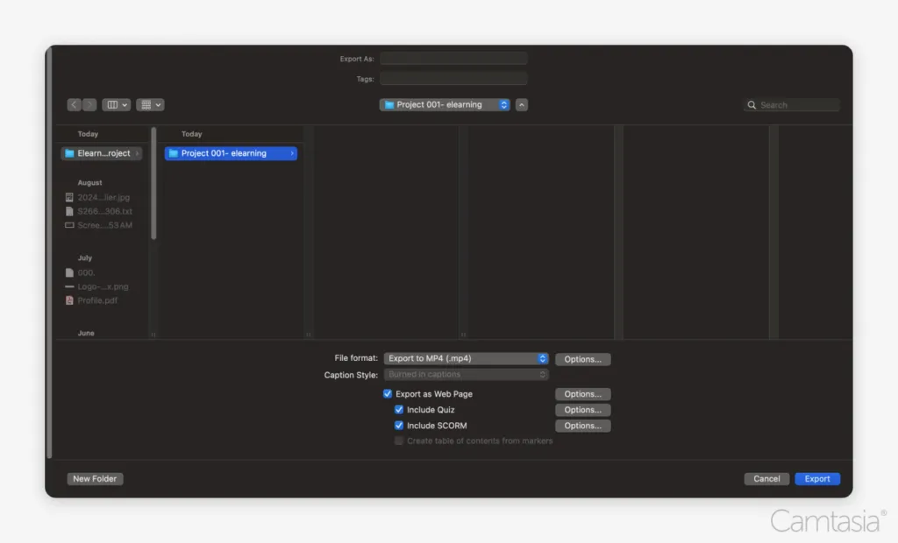Select the Elearn...roject folder in first column
Screen dimensions: 898x543
click(x=102, y=153)
